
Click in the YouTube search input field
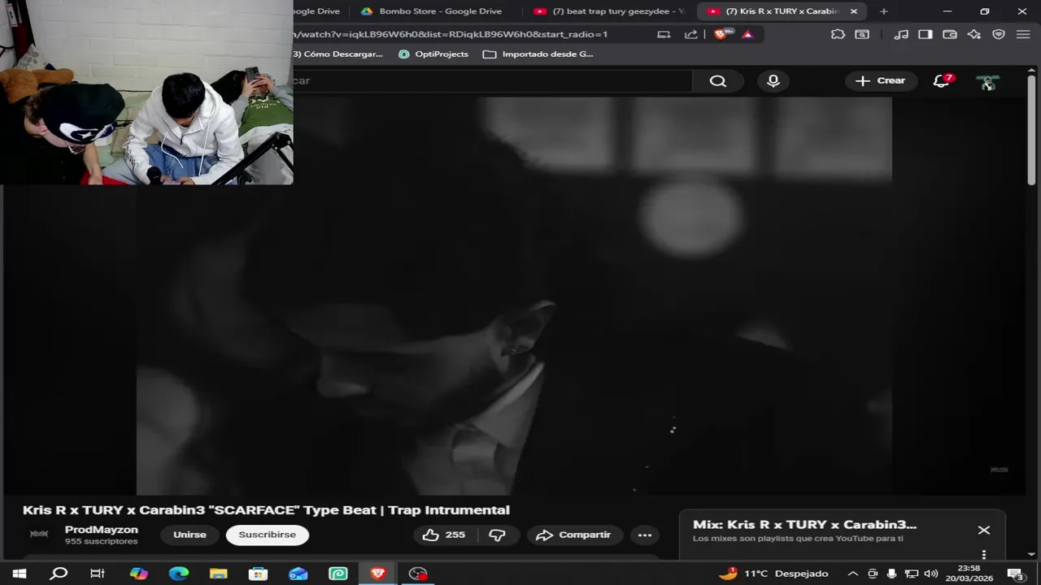coord(492,80)
